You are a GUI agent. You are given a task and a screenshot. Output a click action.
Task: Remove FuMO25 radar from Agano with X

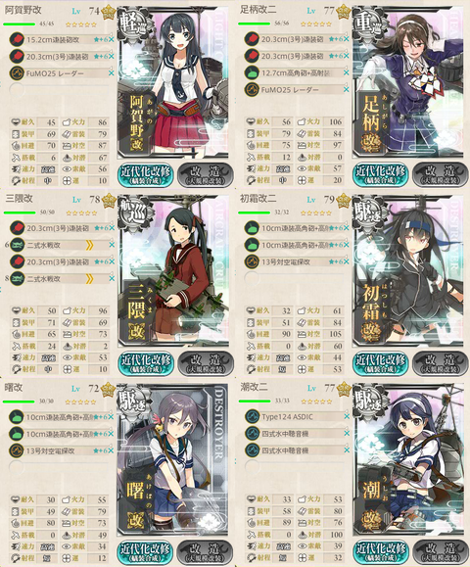[x=111, y=73]
